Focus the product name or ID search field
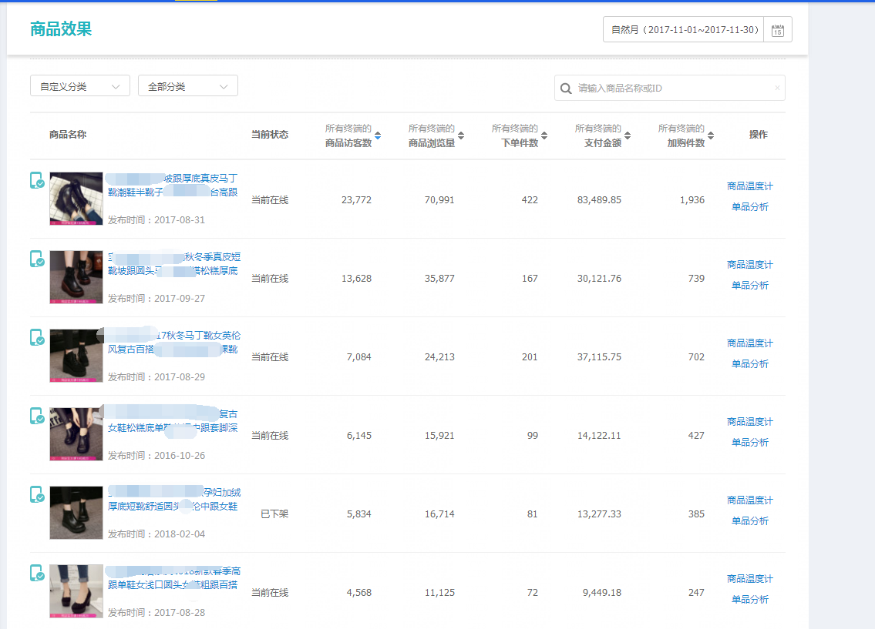Screen dimensions: 875x629 [671, 89]
